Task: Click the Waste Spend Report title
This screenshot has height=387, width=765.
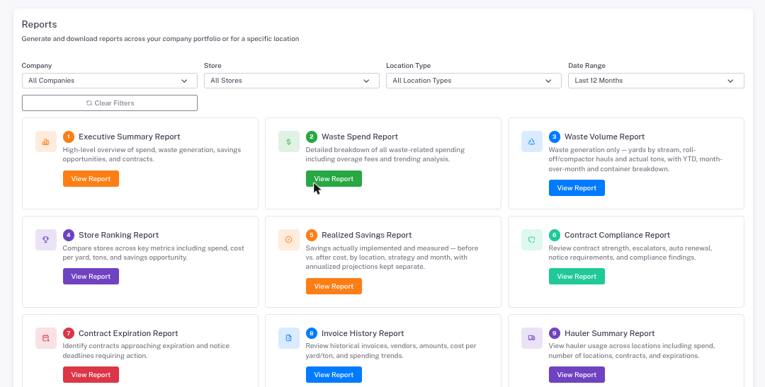Action: click(x=360, y=137)
